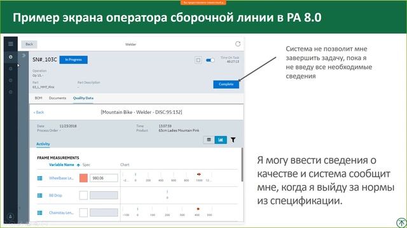This screenshot has height=228, width=407.
Task: Click the Wheelbase value field showing 980.06
Action: click(104, 178)
